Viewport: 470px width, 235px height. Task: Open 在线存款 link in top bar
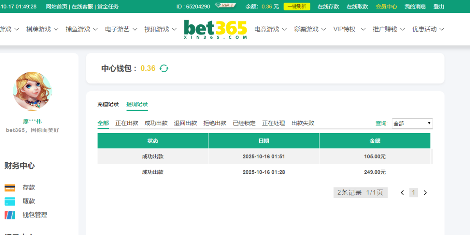pos(328,7)
